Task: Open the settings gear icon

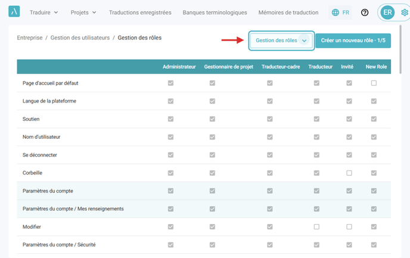Action: pos(405,13)
